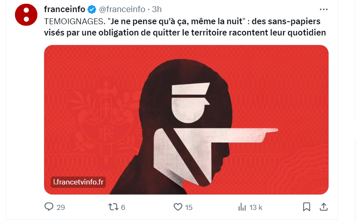Image resolution: width=356 pixels, height=222 pixels.
Task: Click the repost arrows icon
Action: click(x=113, y=207)
